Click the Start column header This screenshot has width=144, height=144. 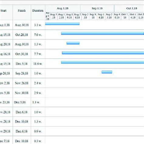[x=4, y=11]
